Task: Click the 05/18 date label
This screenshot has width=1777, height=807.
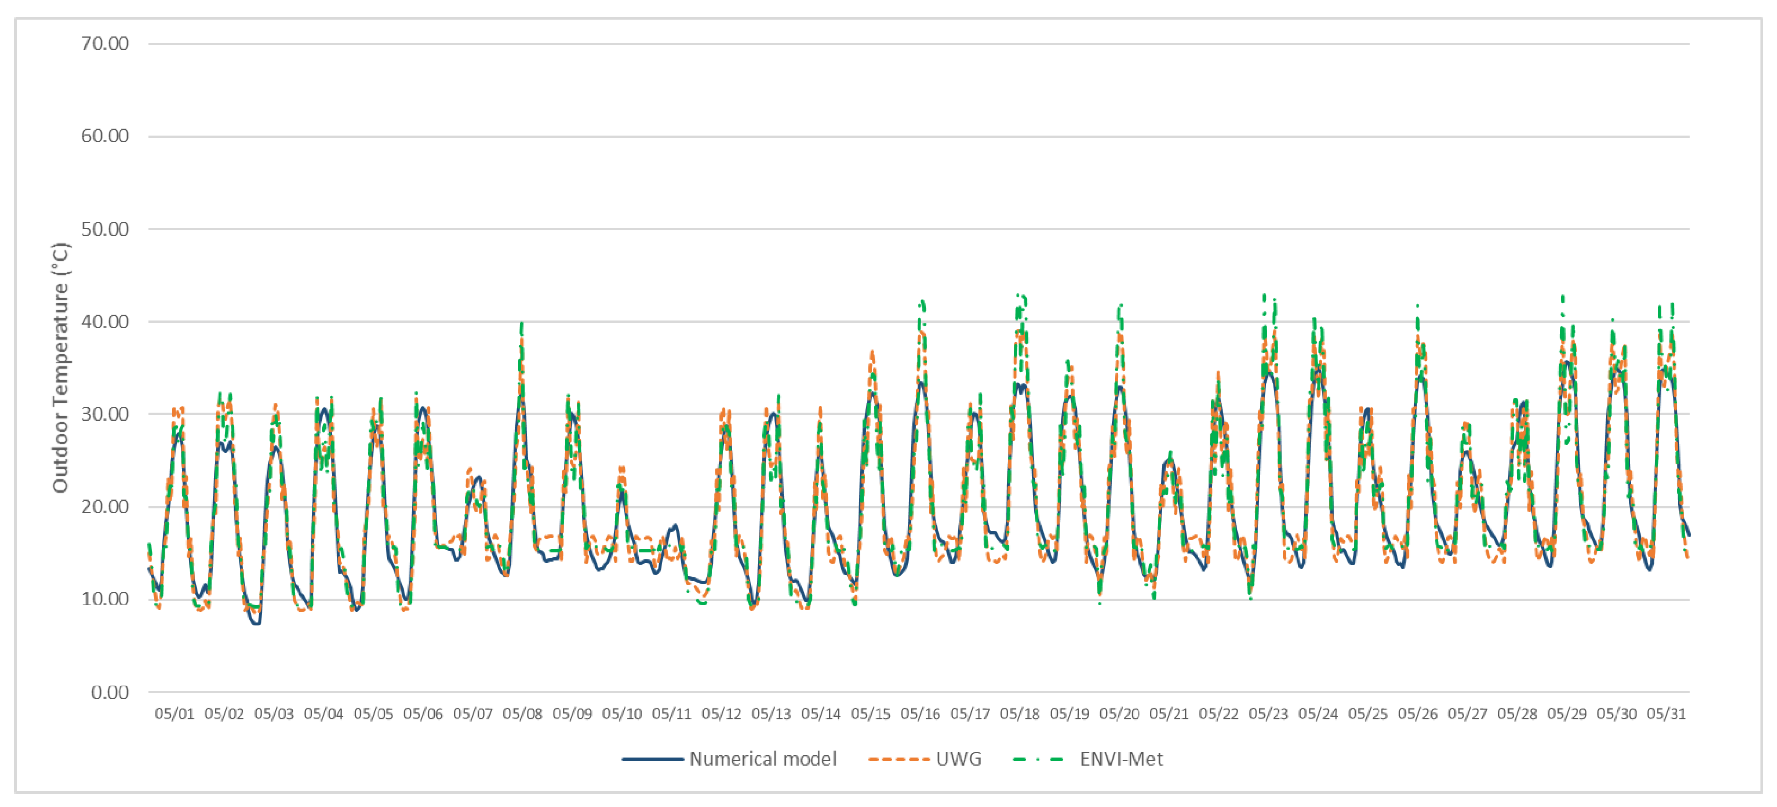Action: pyautogui.click(x=1019, y=715)
